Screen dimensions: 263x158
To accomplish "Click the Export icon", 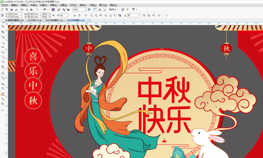I will (64, 10).
